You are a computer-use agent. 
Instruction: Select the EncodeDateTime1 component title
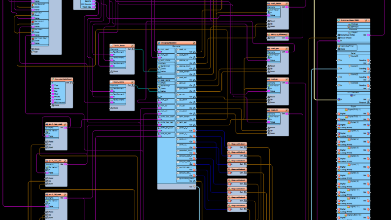tap(63, 79)
